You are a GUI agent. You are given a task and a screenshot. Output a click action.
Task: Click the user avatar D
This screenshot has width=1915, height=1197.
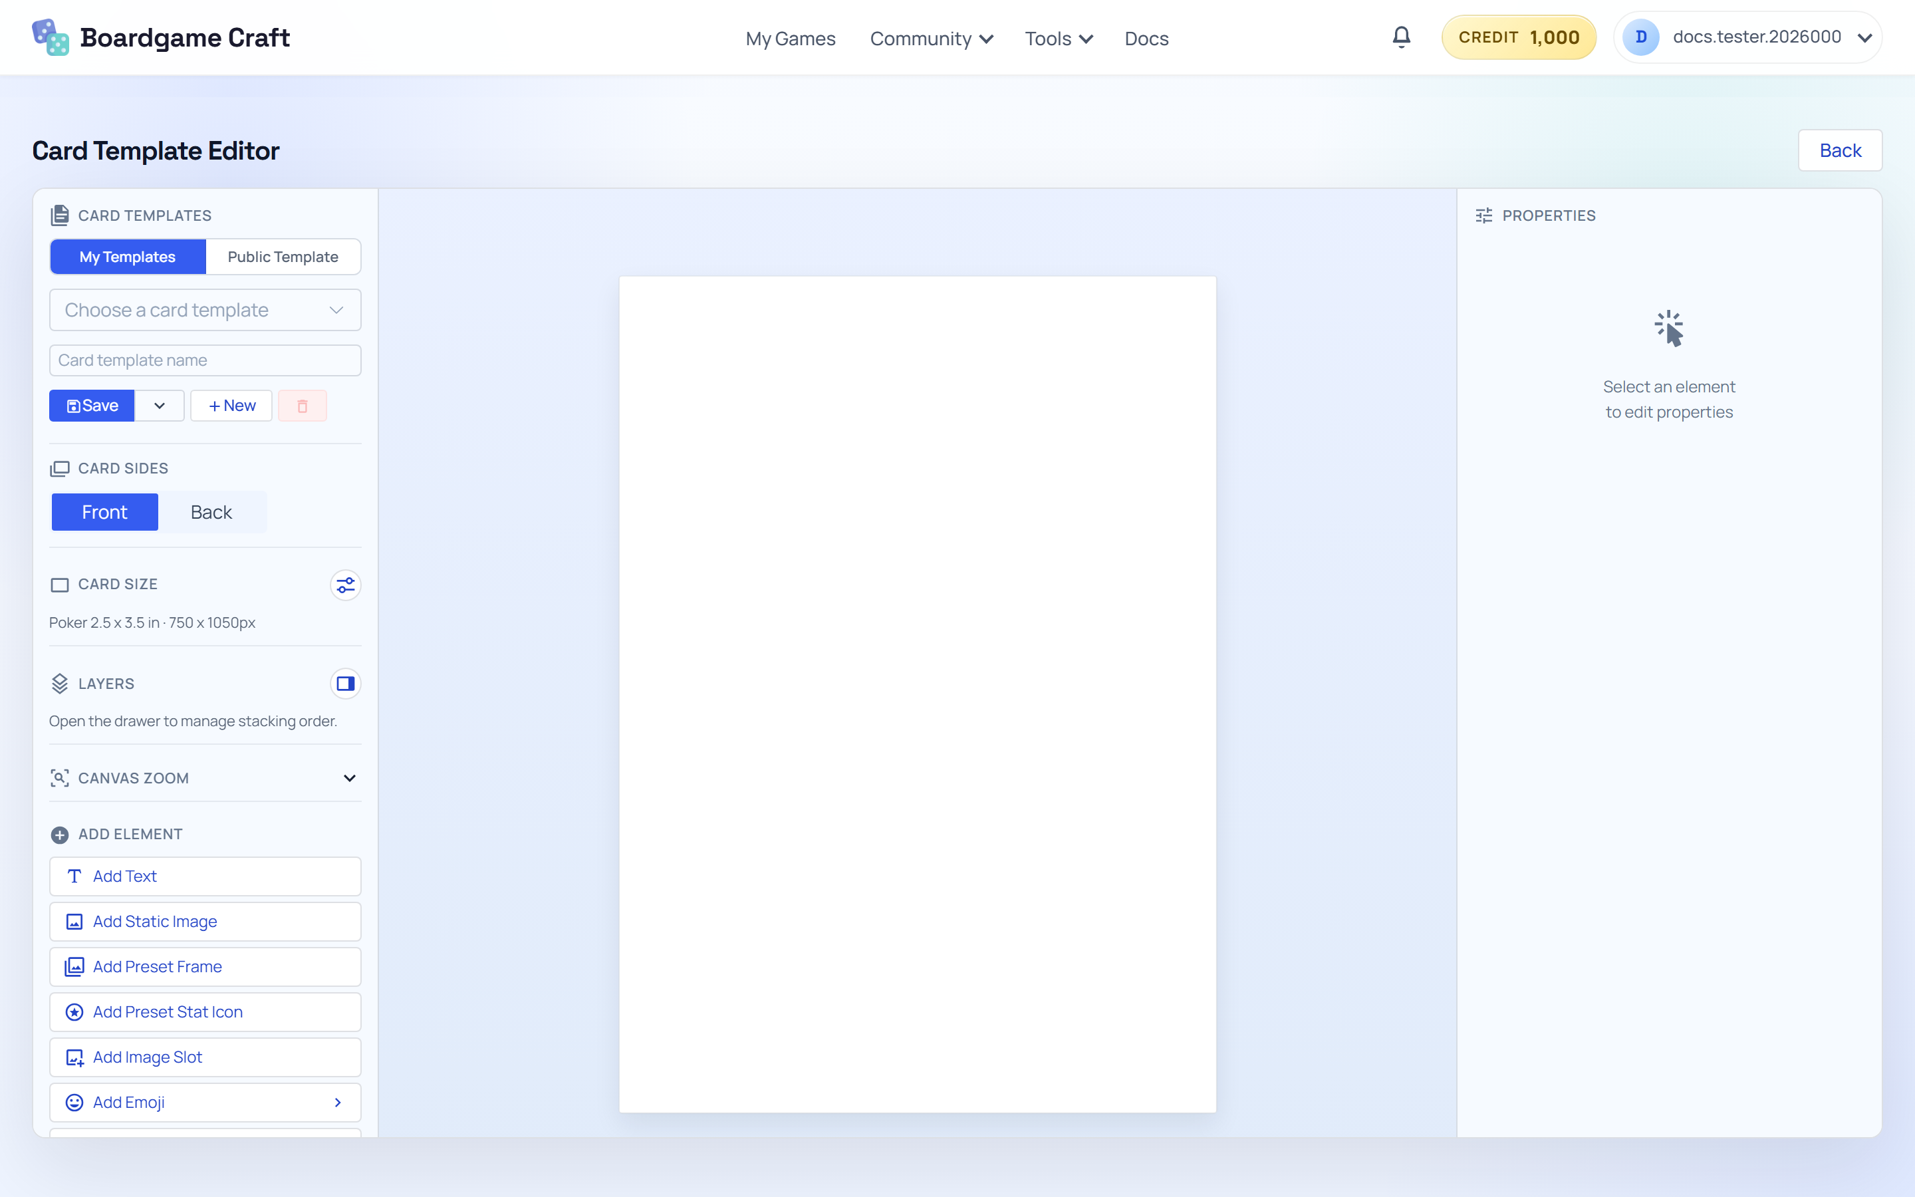pos(1641,37)
